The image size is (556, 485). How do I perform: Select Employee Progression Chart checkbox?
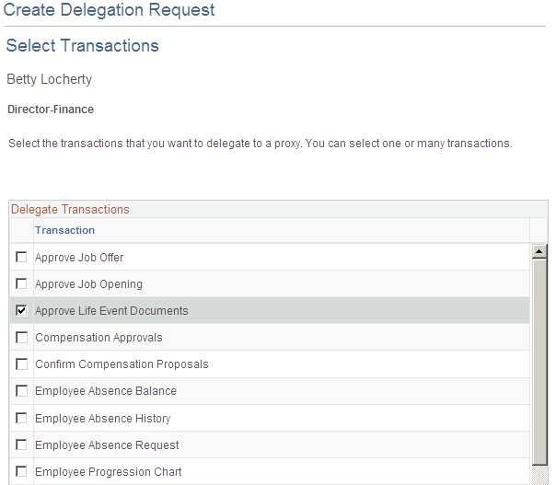tap(21, 471)
